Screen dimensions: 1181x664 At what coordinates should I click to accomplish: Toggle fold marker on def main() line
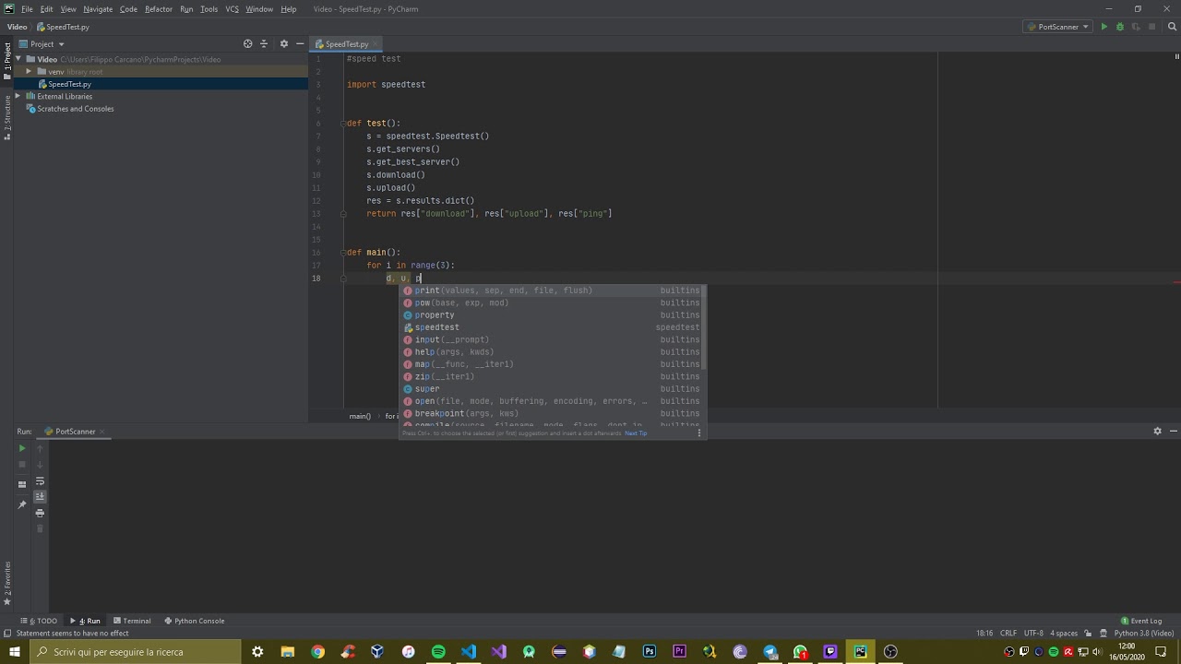pos(343,252)
